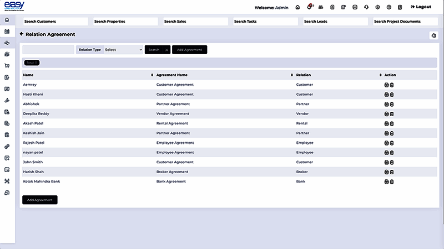Open the help question mark icon

(389, 7)
